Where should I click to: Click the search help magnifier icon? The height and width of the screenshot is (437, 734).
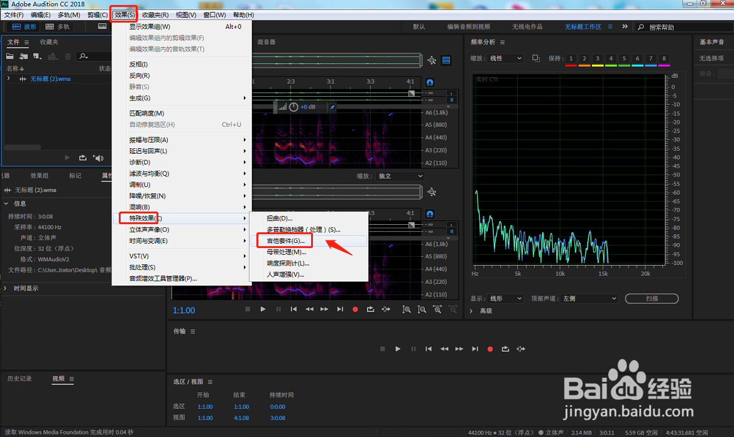641,27
